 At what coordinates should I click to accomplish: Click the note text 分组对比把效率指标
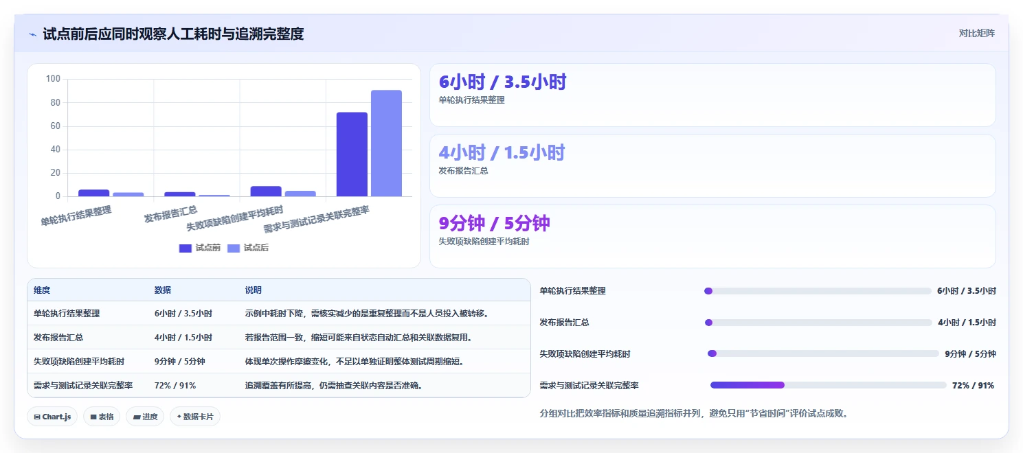pyautogui.click(x=694, y=414)
